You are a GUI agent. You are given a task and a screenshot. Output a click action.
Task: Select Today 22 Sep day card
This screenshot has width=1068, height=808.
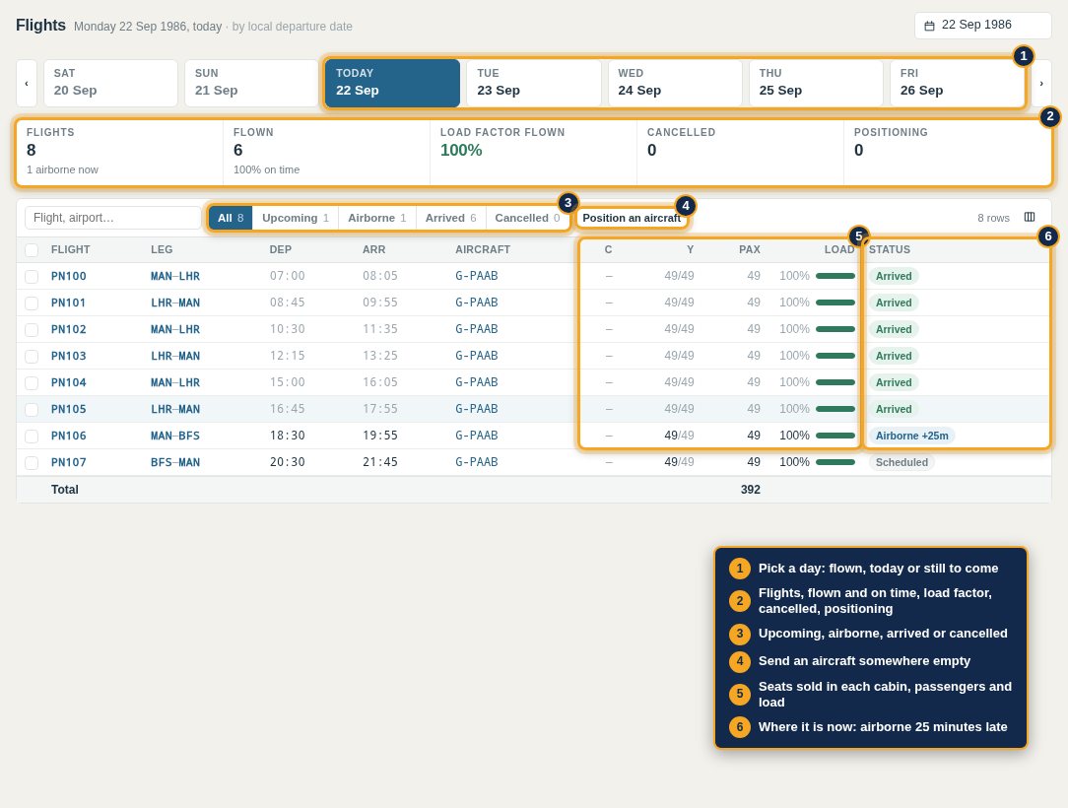[392, 83]
